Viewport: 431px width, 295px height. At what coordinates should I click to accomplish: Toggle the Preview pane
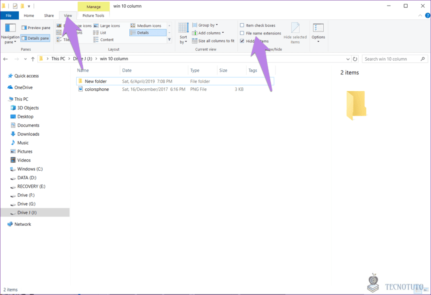(x=36, y=28)
